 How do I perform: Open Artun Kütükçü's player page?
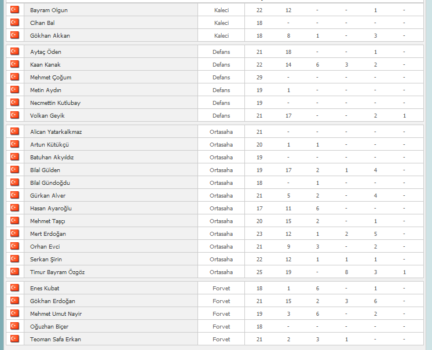[x=50, y=145]
